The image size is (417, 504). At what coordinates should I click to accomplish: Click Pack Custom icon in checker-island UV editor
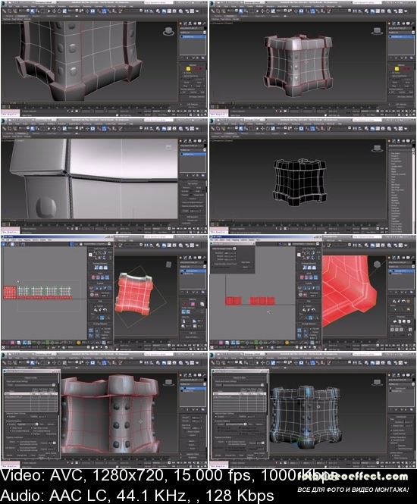pos(91,330)
